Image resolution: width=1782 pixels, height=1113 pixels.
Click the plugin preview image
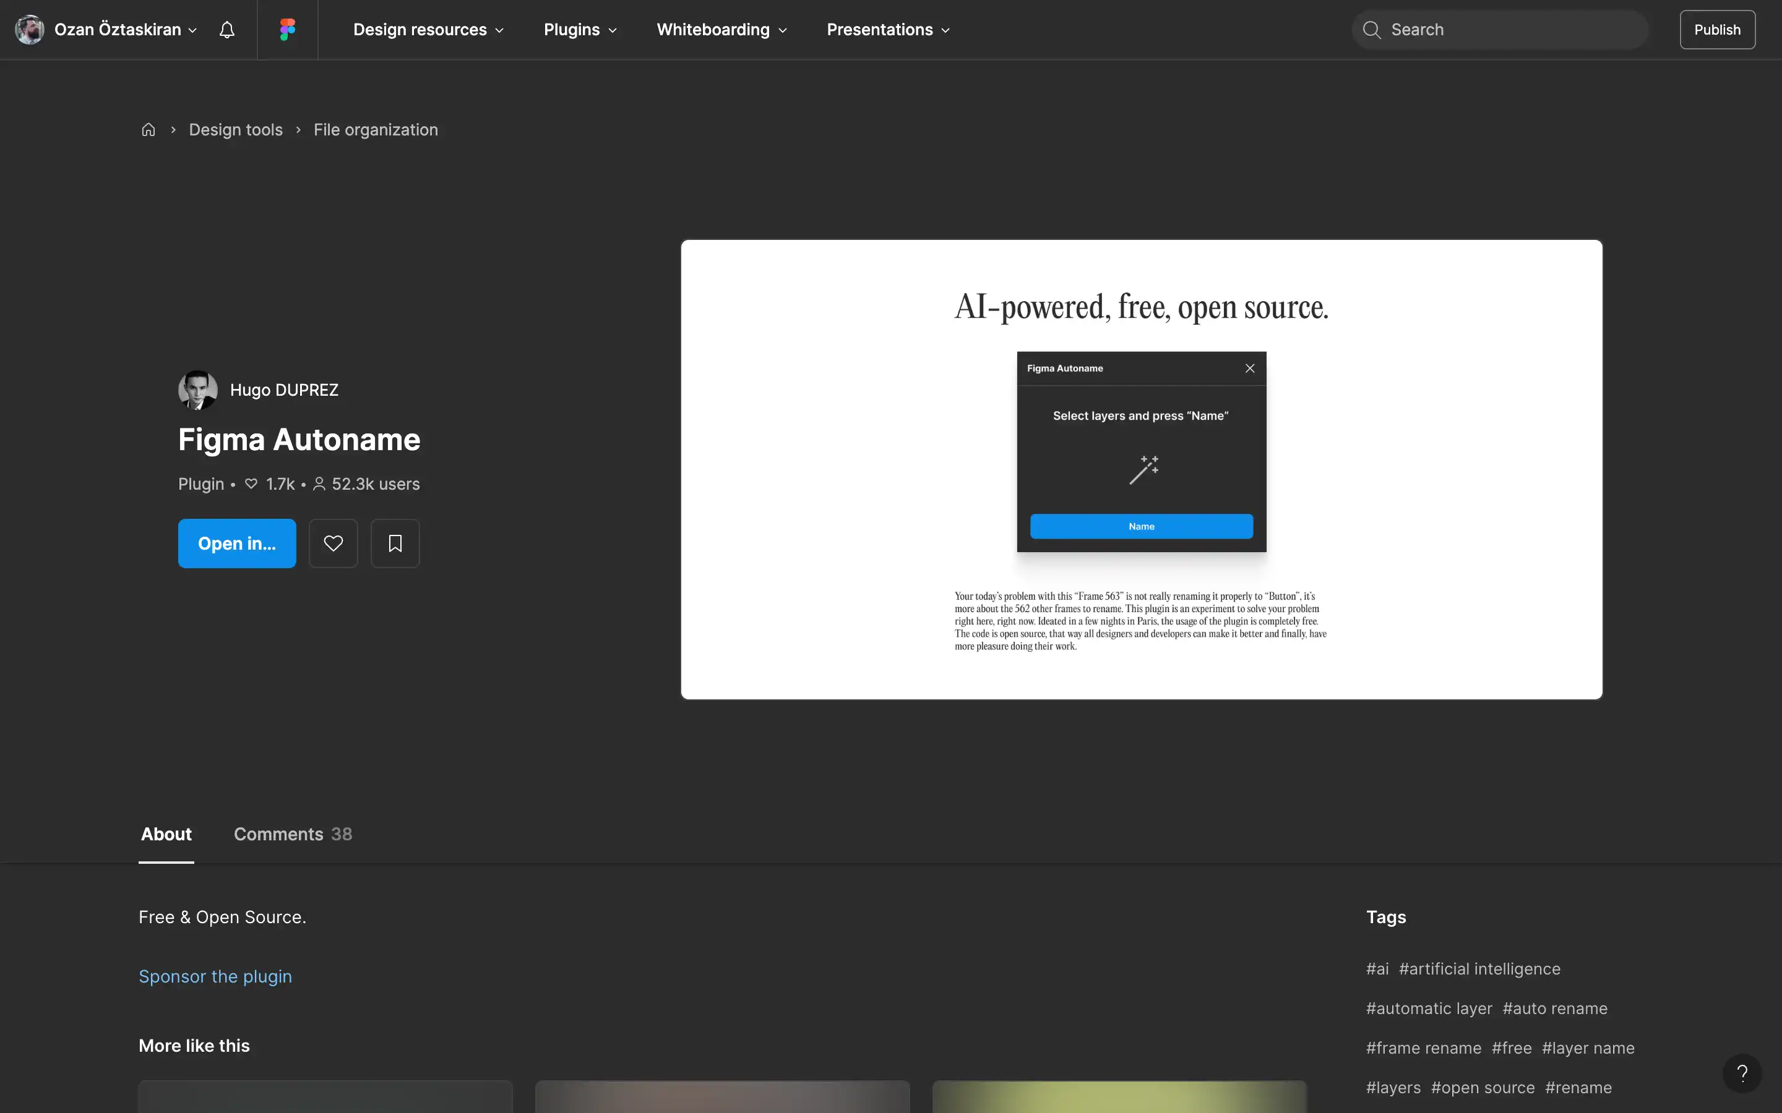1142,470
